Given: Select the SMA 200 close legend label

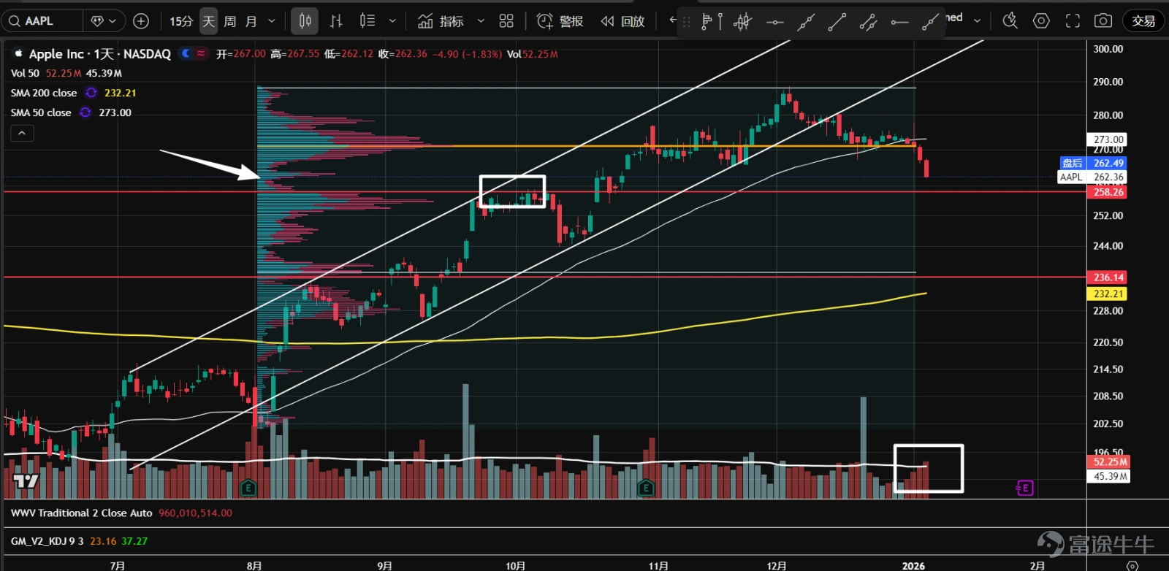Looking at the screenshot, I should [x=44, y=93].
